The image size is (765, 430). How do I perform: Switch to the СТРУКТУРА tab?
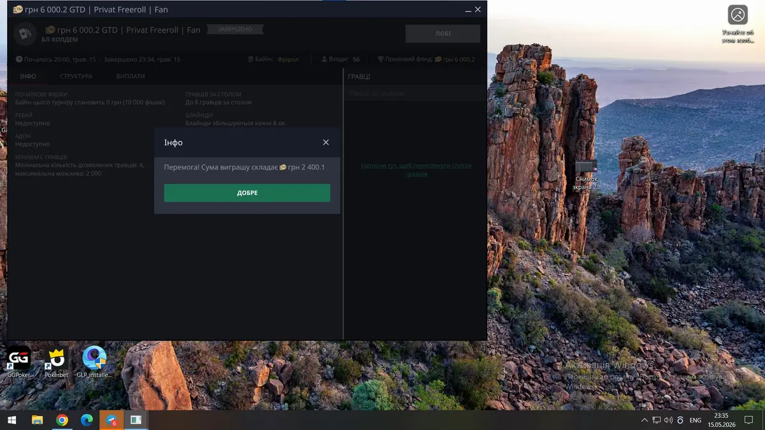click(76, 76)
